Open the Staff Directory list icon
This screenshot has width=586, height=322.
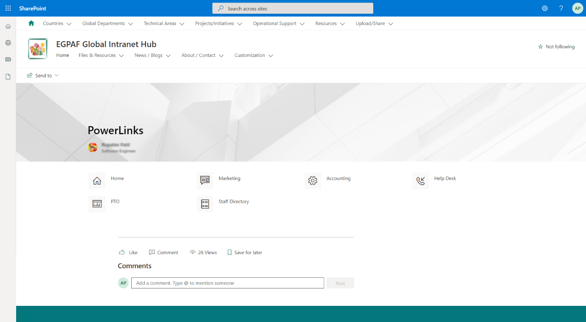(205, 204)
